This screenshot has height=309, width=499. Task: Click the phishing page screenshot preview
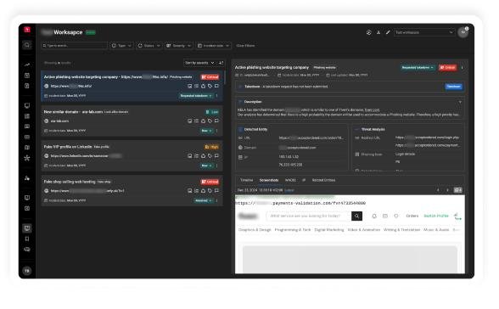350,234
